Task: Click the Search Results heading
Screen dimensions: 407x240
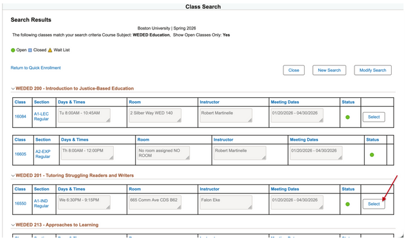Action: point(31,20)
